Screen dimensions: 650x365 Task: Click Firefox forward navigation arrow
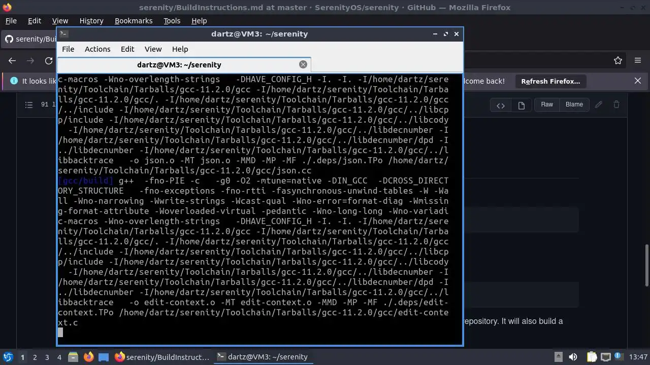click(x=30, y=60)
